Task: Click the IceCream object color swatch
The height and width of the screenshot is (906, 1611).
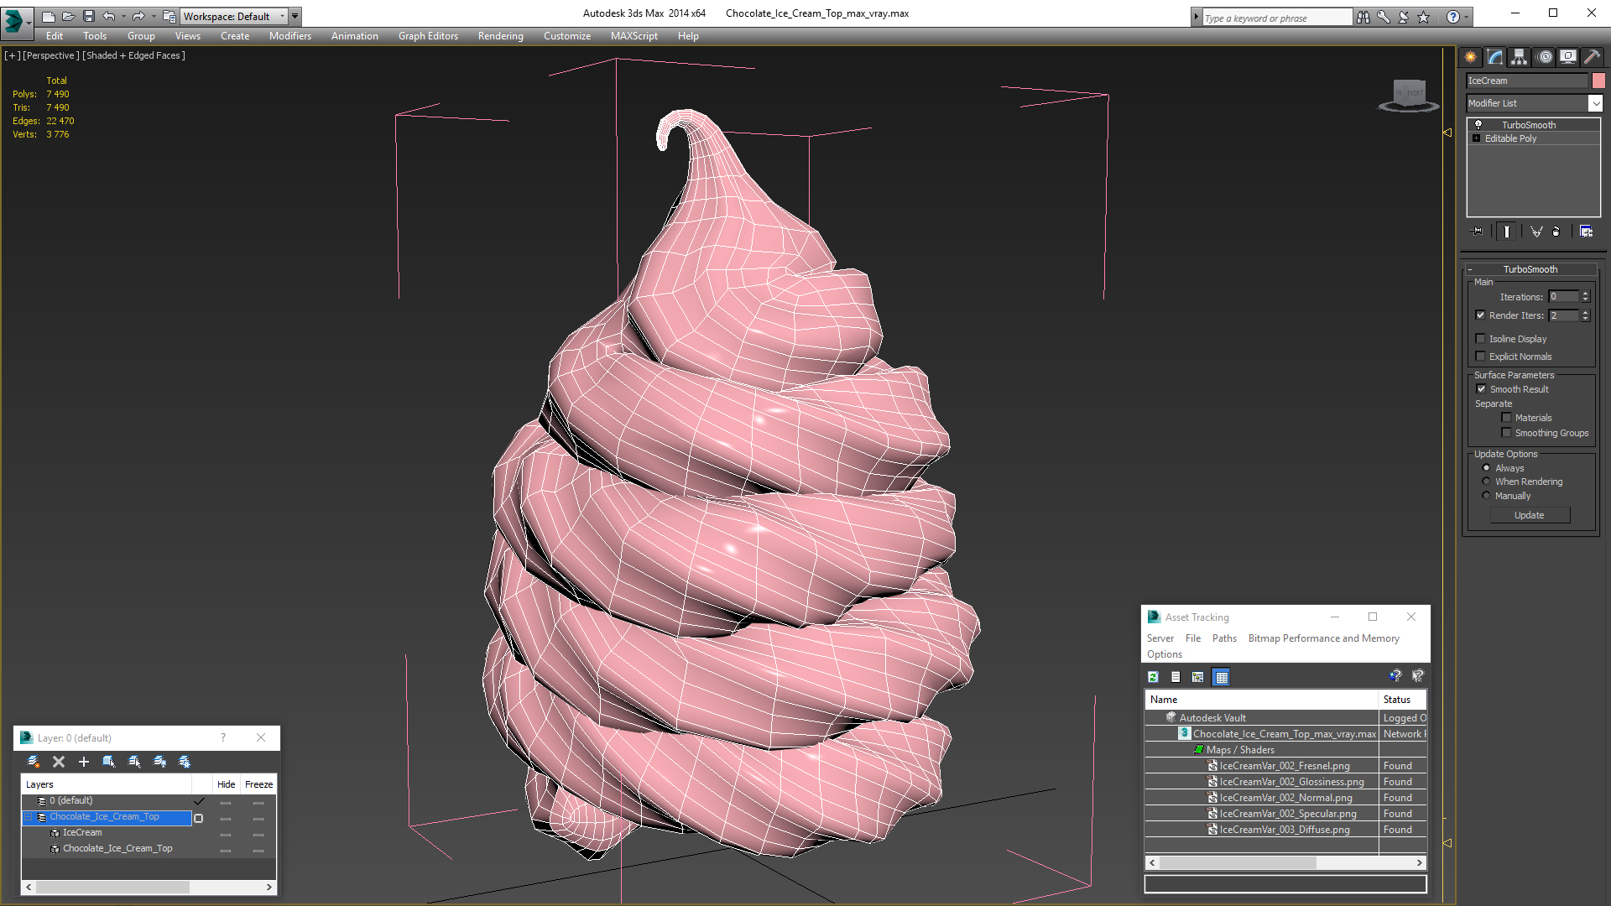Action: 1598,81
